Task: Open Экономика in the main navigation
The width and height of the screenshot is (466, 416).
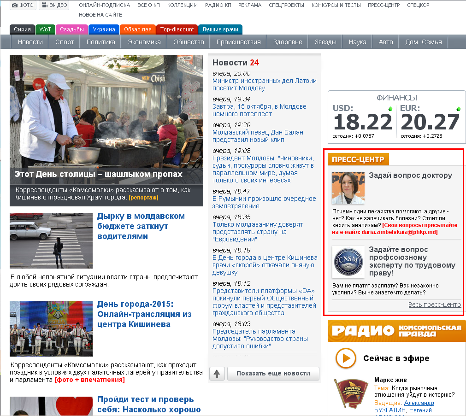Action: [x=144, y=42]
